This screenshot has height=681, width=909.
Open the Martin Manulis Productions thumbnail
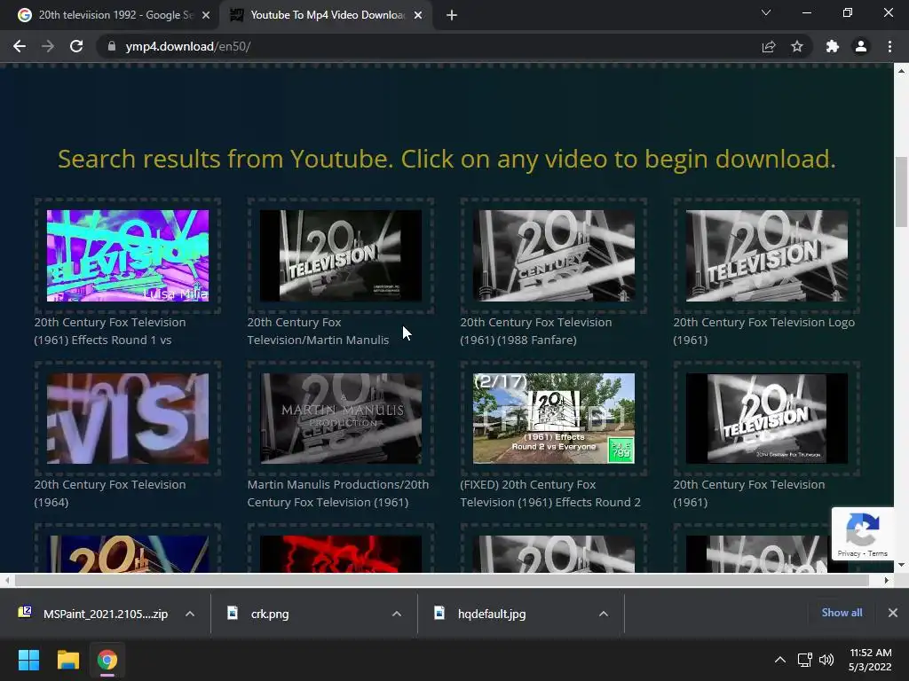(341, 419)
